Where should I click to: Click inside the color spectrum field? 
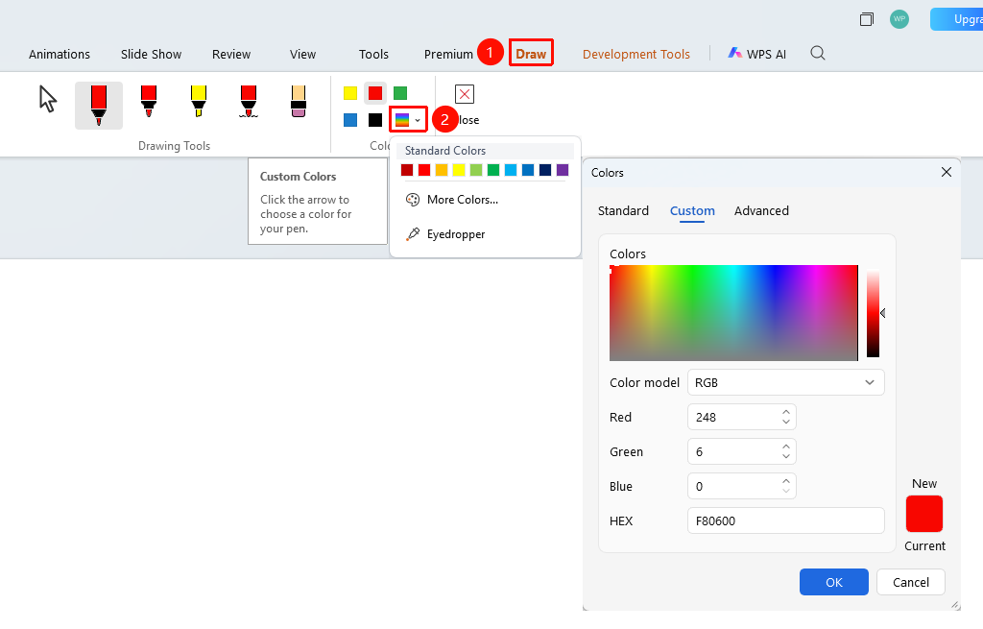click(733, 313)
